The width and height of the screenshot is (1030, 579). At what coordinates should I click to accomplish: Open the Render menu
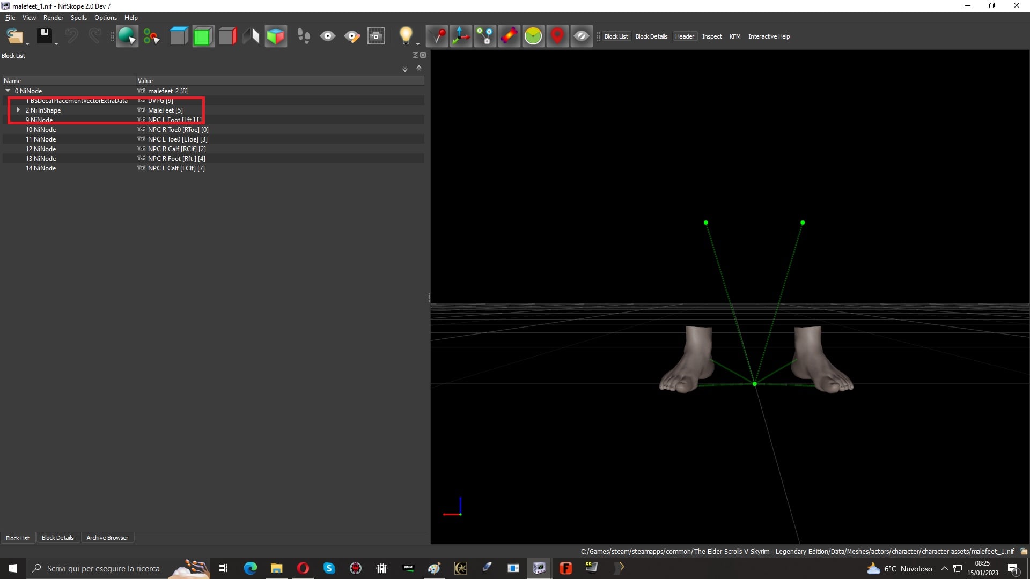[x=53, y=18]
